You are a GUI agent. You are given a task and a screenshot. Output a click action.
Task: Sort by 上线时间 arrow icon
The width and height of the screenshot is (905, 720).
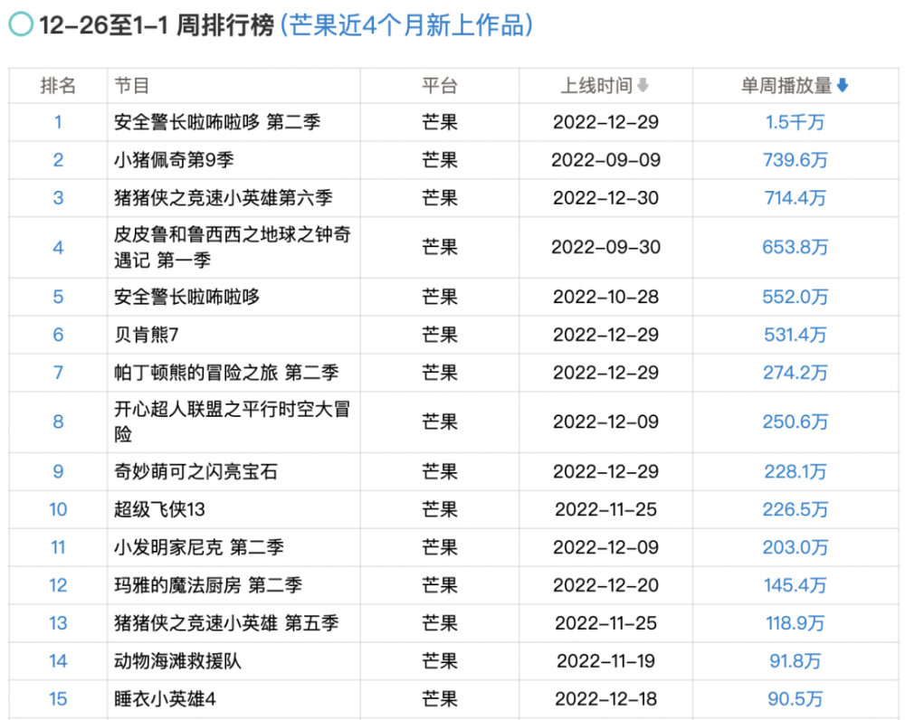coord(643,86)
